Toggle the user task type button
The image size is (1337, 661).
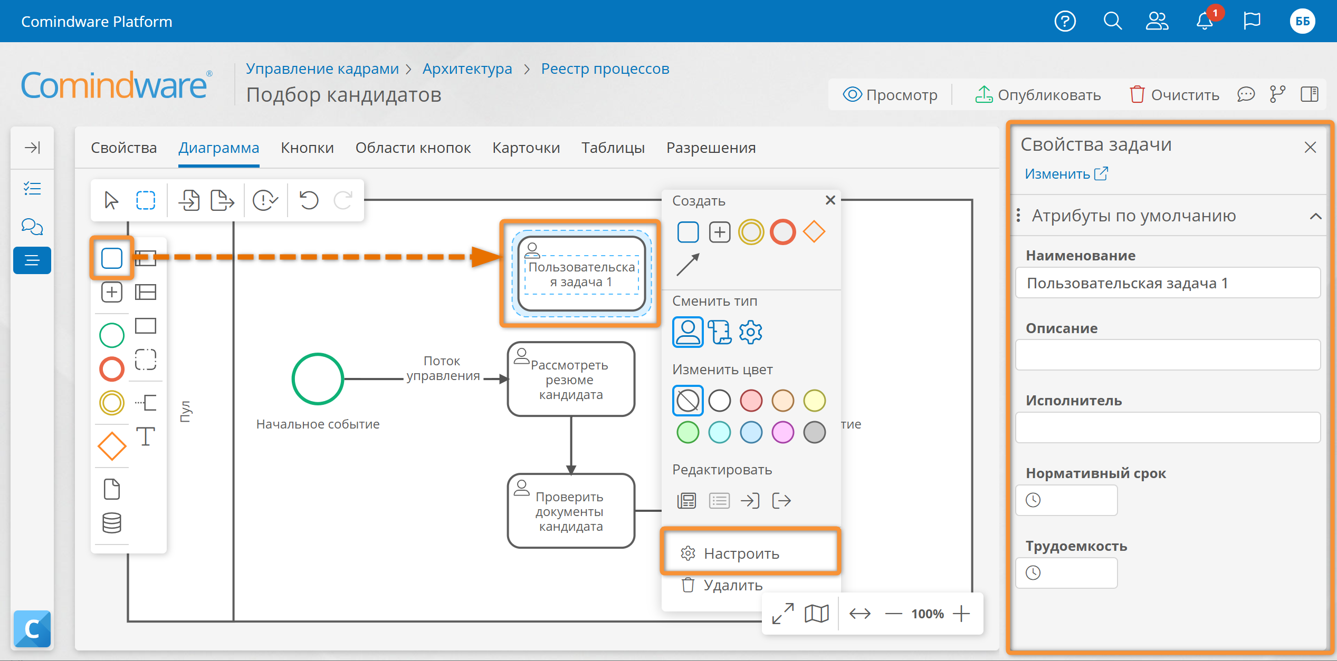pos(688,332)
